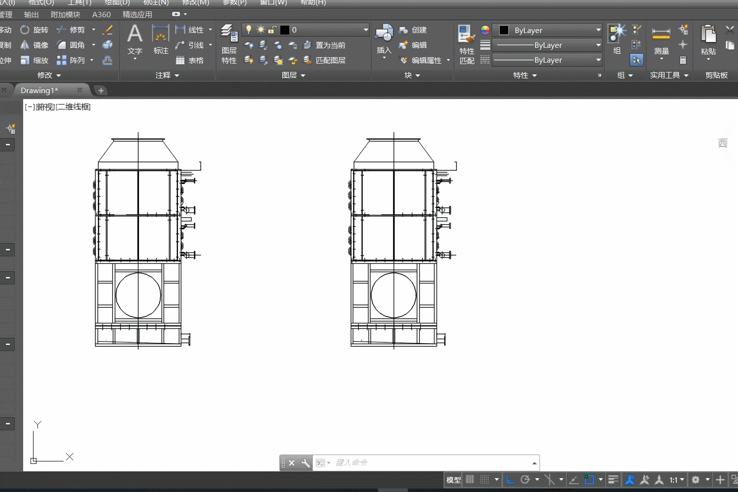
Task: Click the Top (俯视) view label
Action: tap(45, 107)
